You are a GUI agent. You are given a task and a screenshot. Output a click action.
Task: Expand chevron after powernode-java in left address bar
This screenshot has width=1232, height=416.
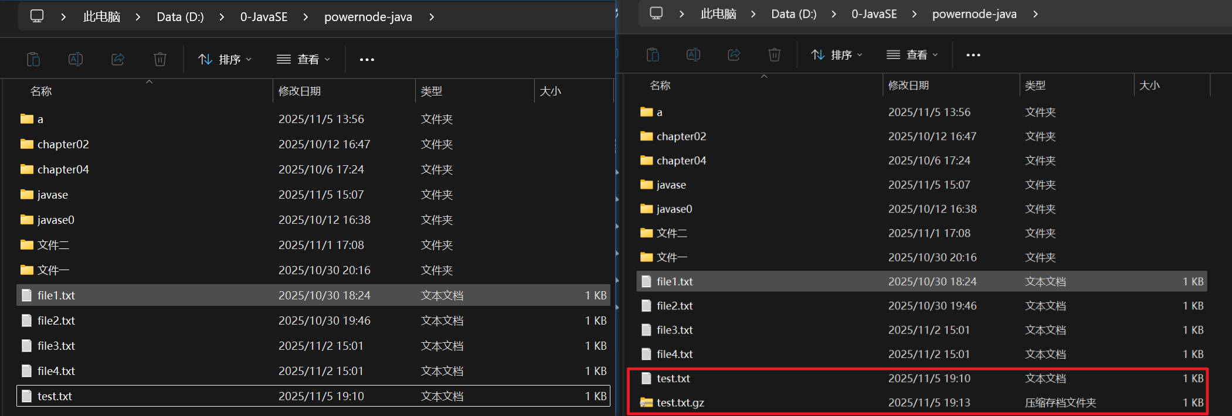[x=432, y=17]
